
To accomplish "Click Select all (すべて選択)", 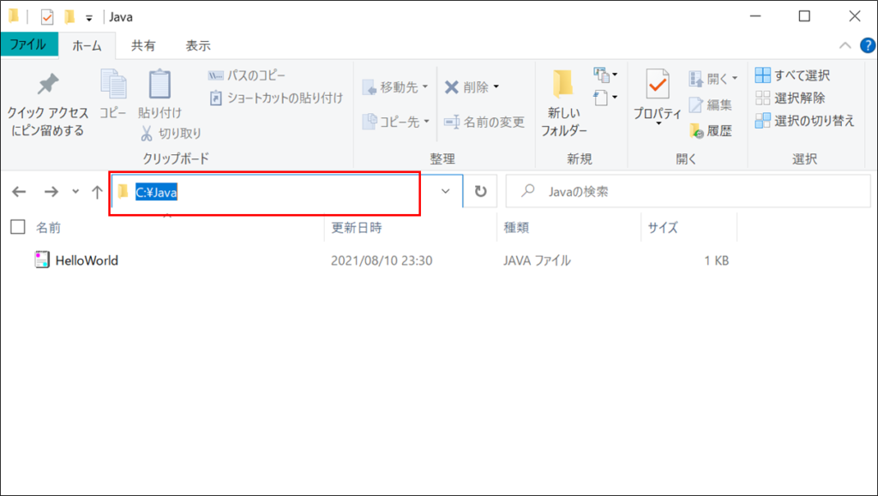I will click(791, 75).
